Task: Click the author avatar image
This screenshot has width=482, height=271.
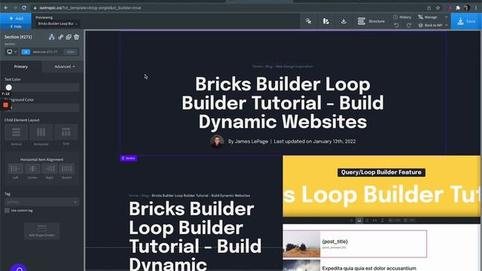Action: [x=217, y=142]
